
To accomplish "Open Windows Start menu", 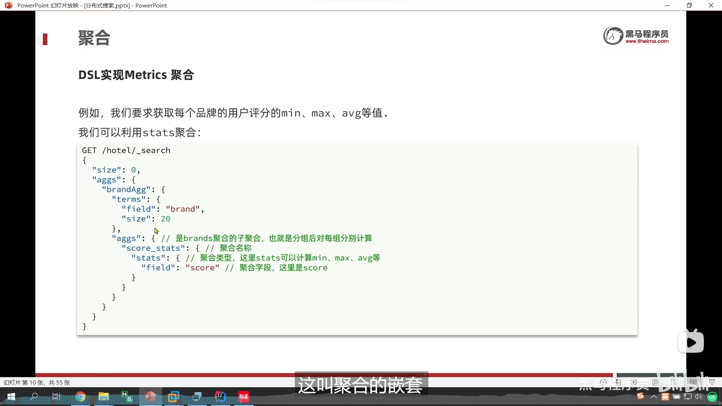I will click(11, 397).
